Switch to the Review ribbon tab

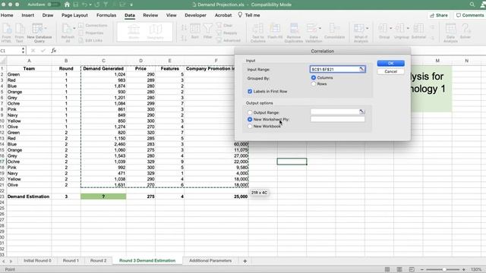[x=150, y=15]
